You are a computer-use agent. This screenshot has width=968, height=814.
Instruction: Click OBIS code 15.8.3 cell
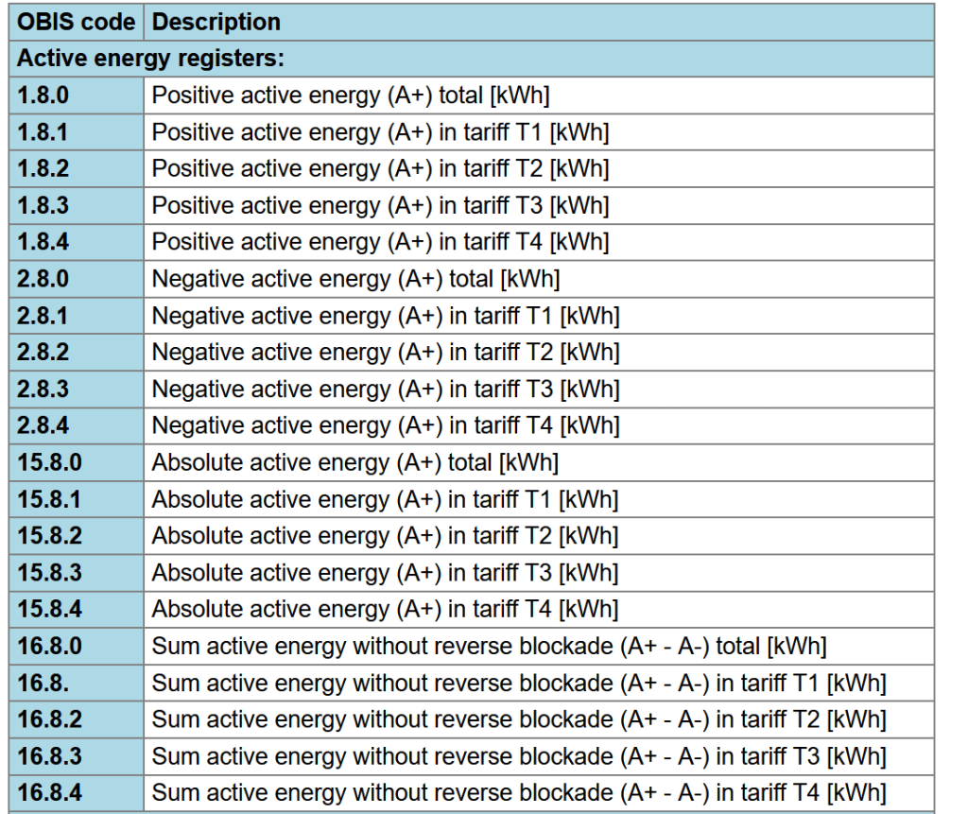pos(77,573)
